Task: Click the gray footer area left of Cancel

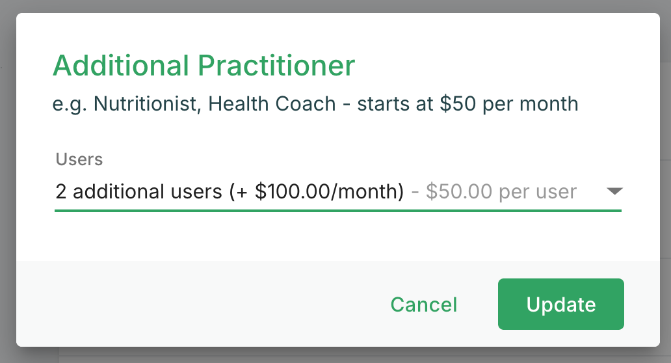Action: (x=195, y=304)
